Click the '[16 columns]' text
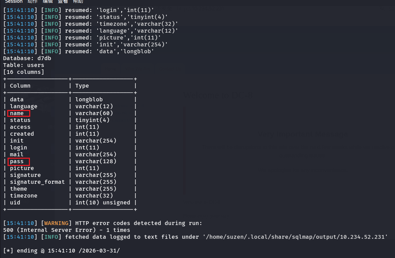This screenshot has height=258, width=395. (x=24, y=72)
